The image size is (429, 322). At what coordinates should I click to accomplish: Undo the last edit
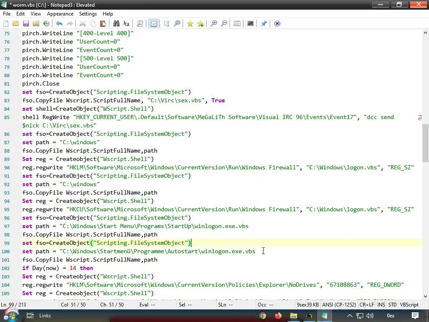click(x=59, y=23)
